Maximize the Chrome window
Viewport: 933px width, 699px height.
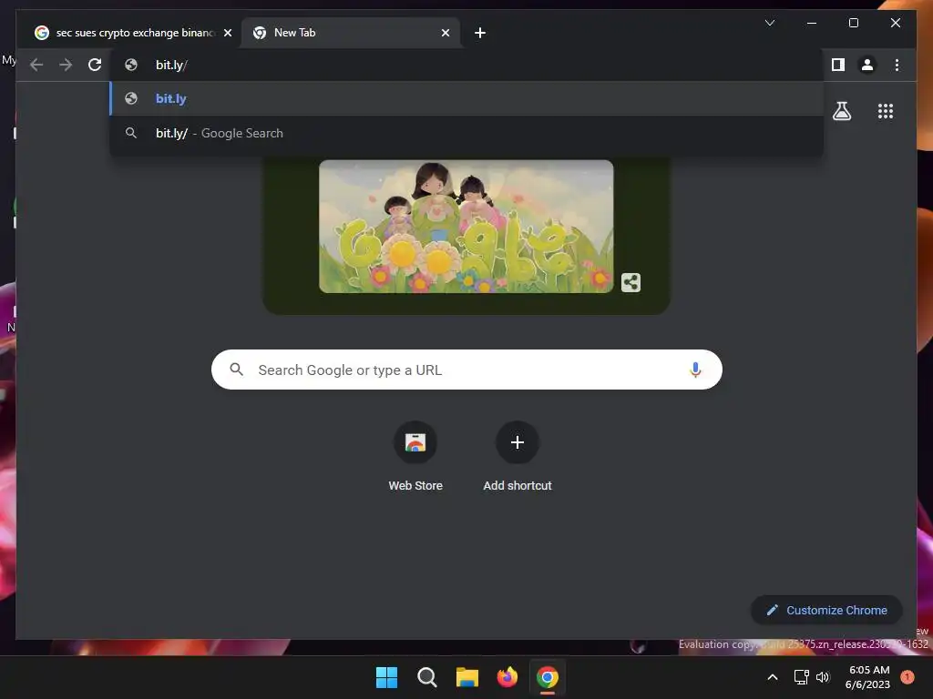853,23
